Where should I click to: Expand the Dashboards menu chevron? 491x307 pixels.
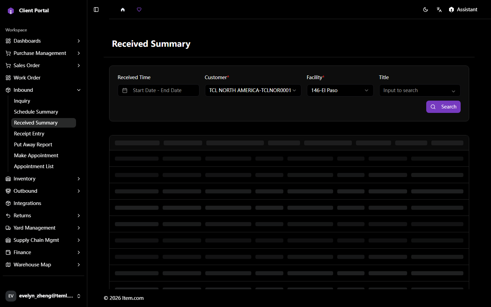tap(79, 41)
